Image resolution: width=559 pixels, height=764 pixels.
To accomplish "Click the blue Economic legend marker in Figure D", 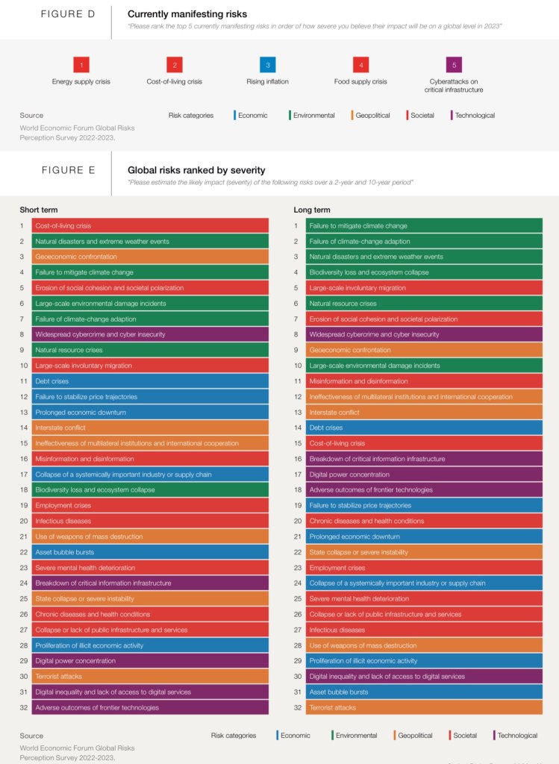I will 234,116.
